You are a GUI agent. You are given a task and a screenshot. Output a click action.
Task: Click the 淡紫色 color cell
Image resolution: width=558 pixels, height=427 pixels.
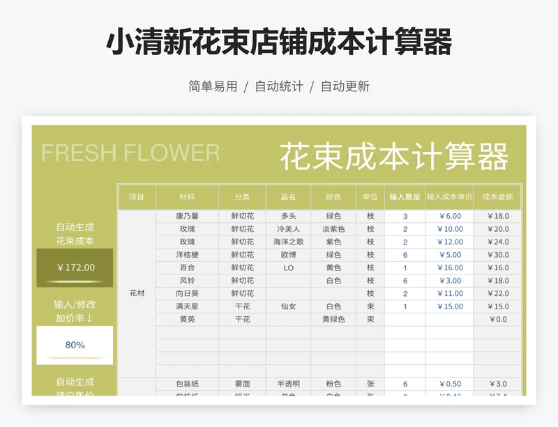coord(333,229)
